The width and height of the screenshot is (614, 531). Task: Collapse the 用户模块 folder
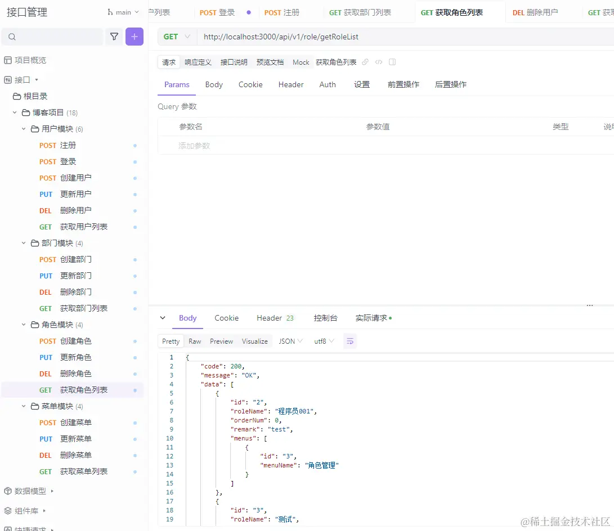[24, 129]
